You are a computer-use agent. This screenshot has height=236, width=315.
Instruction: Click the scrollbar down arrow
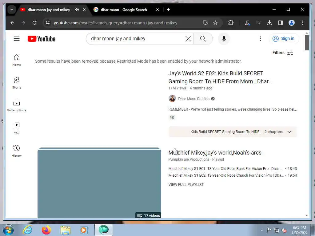(307, 215)
